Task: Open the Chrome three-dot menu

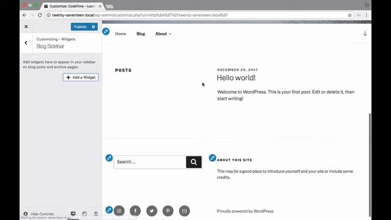Action: tap(367, 15)
